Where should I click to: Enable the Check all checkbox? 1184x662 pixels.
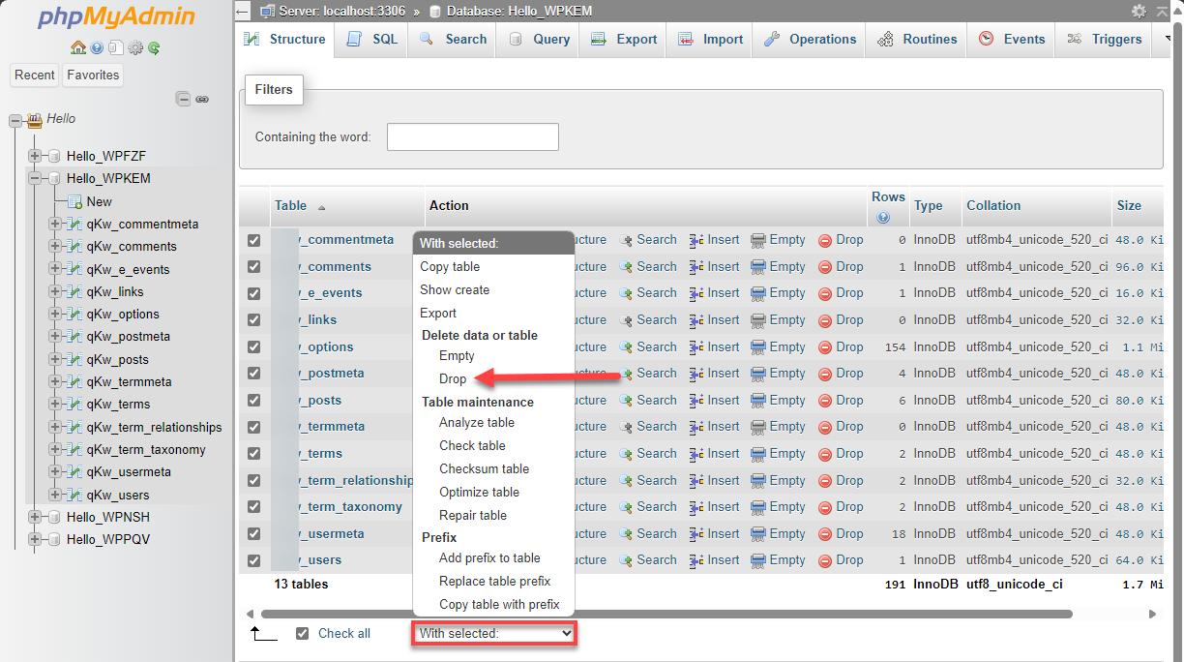[x=303, y=633]
